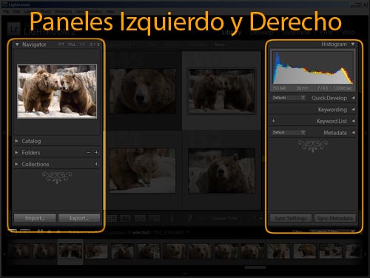Select None in Library Filter bar

click(x=219, y=44)
